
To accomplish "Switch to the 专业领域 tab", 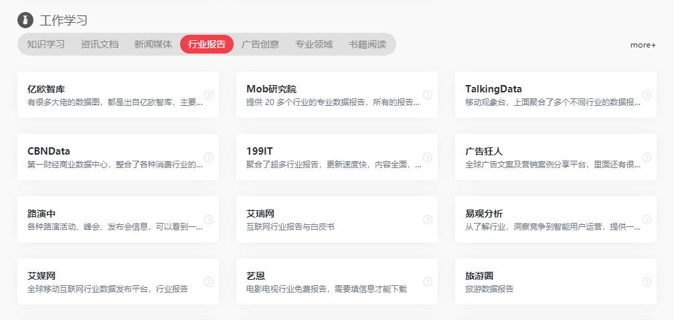I will (314, 44).
